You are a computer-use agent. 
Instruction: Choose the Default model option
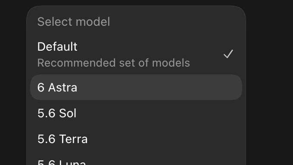pos(136,54)
